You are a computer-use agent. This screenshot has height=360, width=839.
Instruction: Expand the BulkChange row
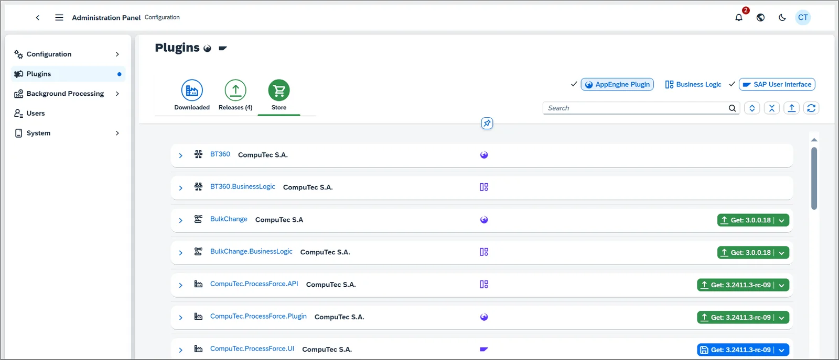[x=180, y=220]
